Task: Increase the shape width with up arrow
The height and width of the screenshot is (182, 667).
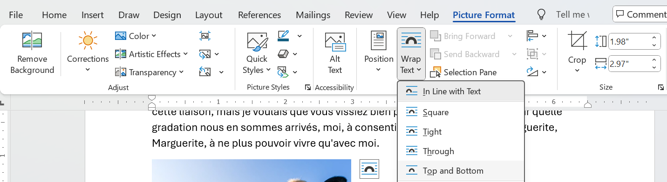Action: coord(654,59)
